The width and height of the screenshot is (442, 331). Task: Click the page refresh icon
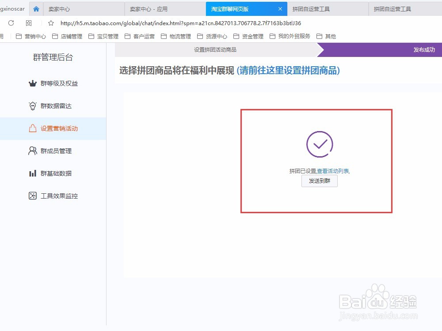coord(10,23)
